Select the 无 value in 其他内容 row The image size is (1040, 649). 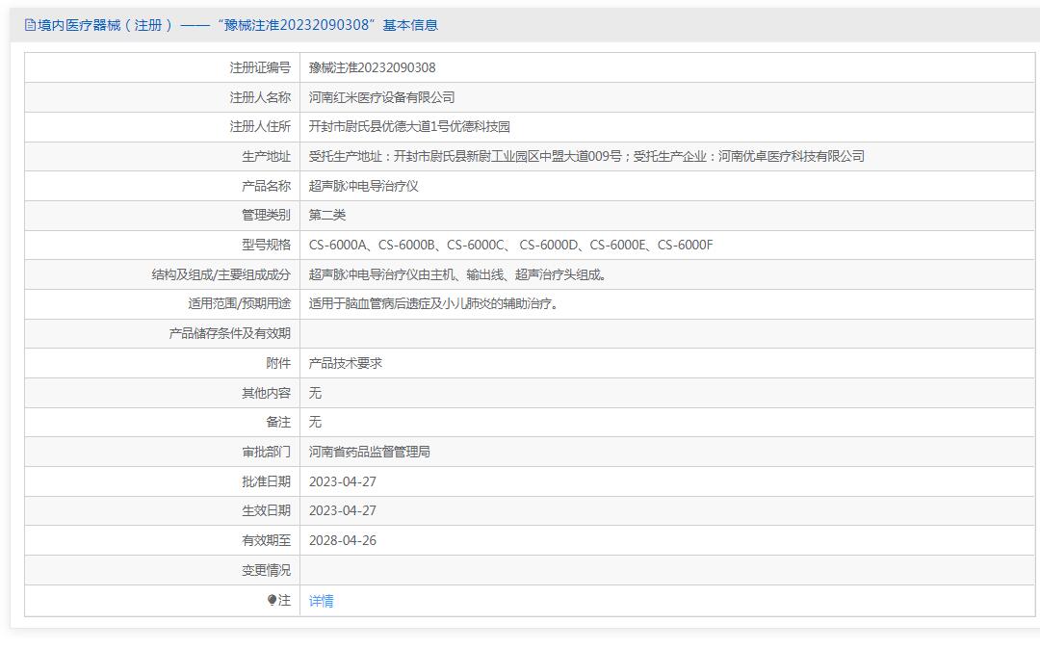pyautogui.click(x=315, y=393)
